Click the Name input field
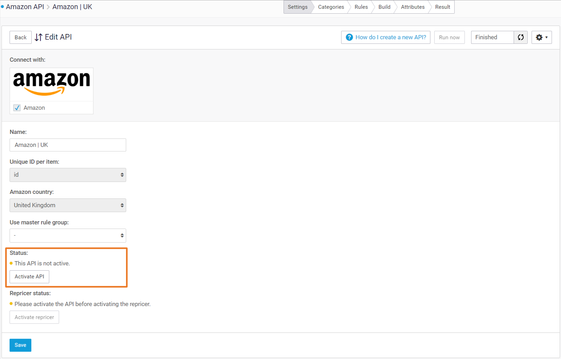This screenshot has width=561, height=359. pyautogui.click(x=68, y=145)
